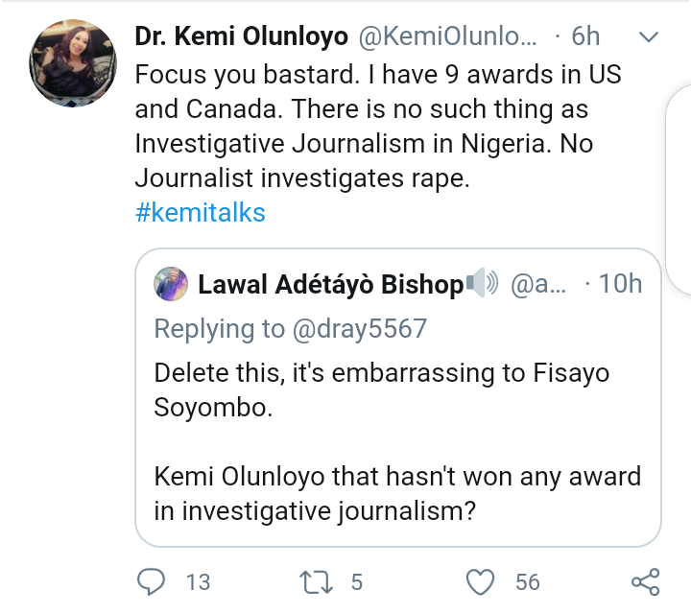Click the 6h tweet timestamp
This screenshot has width=691, height=614.
(585, 37)
